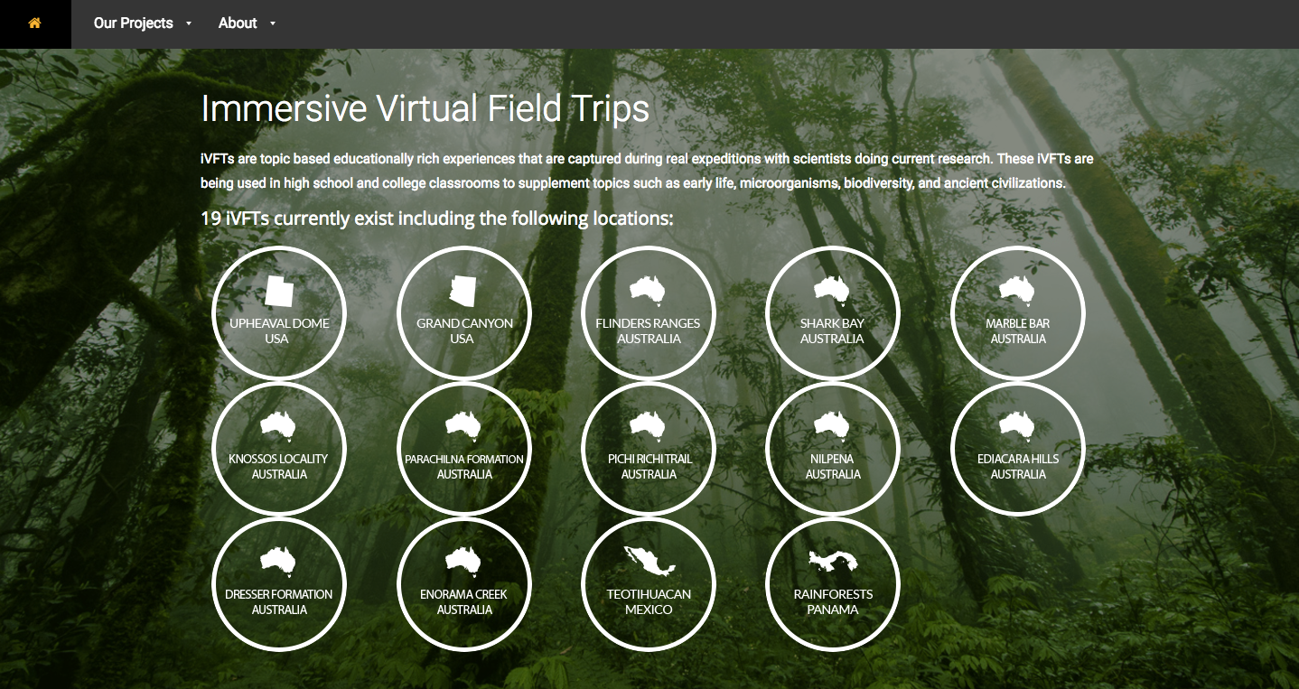This screenshot has height=689, width=1299.
Task: Go to the home page icon
Action: pos(34,23)
